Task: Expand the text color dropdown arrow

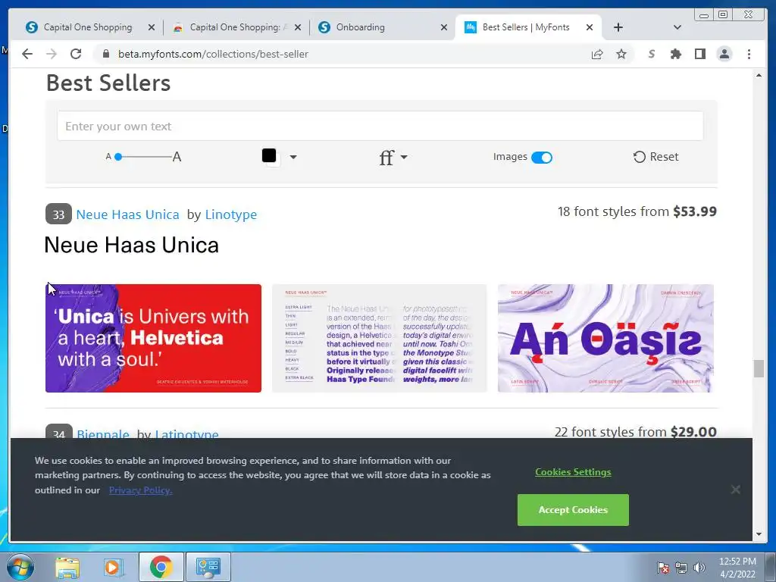Action: pos(293,158)
